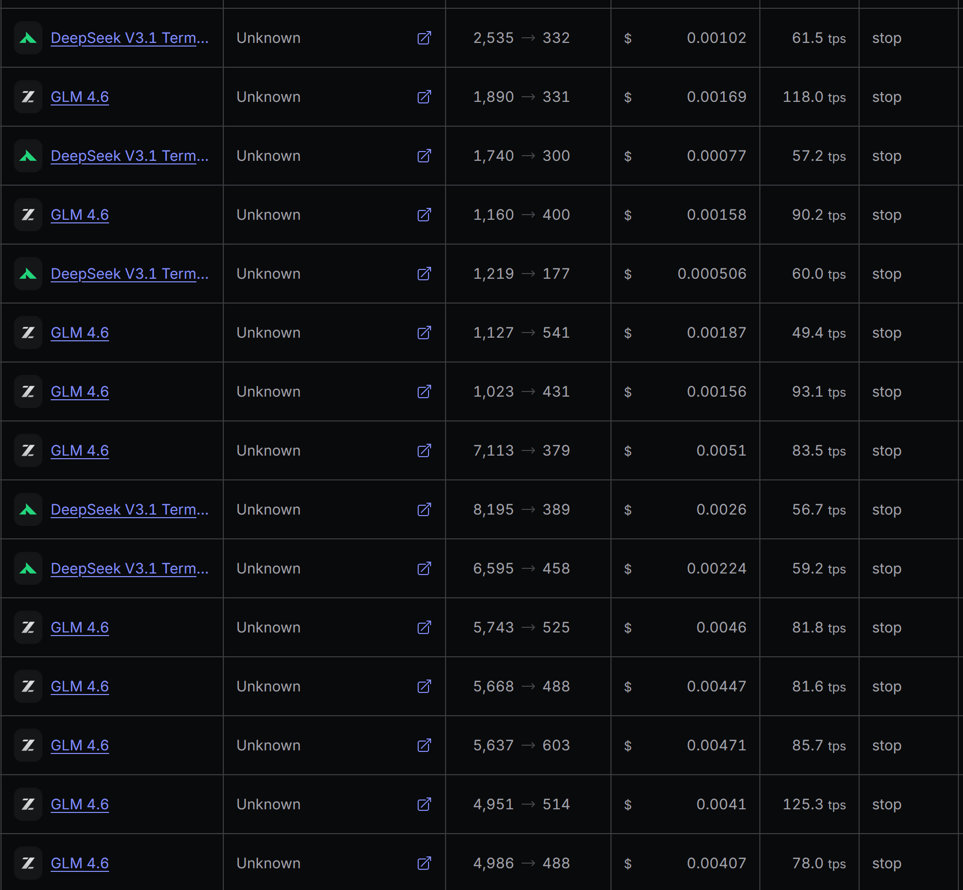Open the GLM 4.6 link costing $0.00447

pos(80,687)
